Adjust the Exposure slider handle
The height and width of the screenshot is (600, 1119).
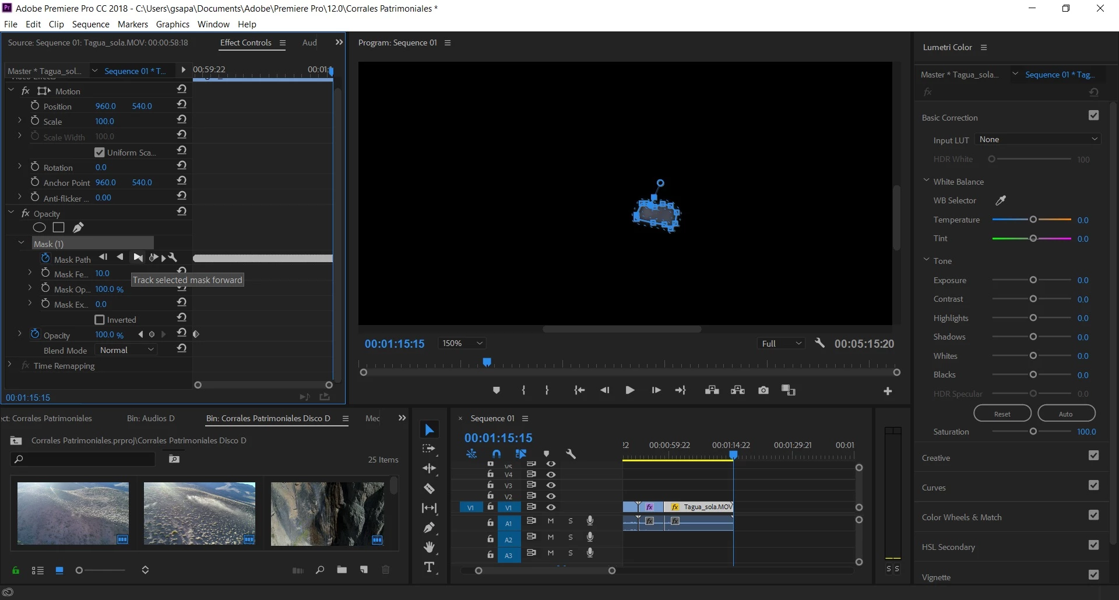1033,280
